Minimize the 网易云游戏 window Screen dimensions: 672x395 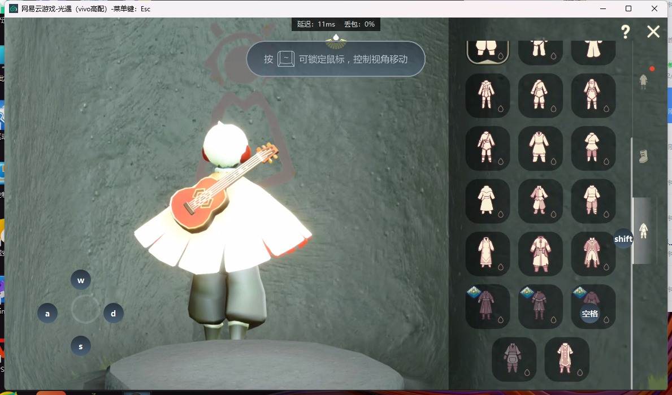[603, 8]
